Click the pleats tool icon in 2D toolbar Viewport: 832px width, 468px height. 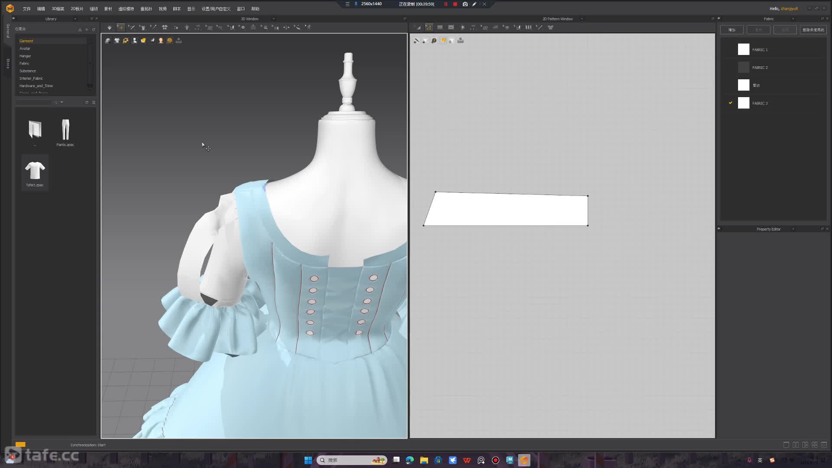coord(528,27)
